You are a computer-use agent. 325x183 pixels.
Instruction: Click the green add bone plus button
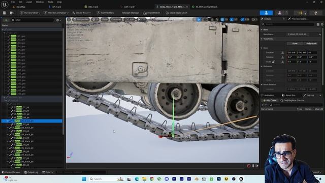coord(6,20)
